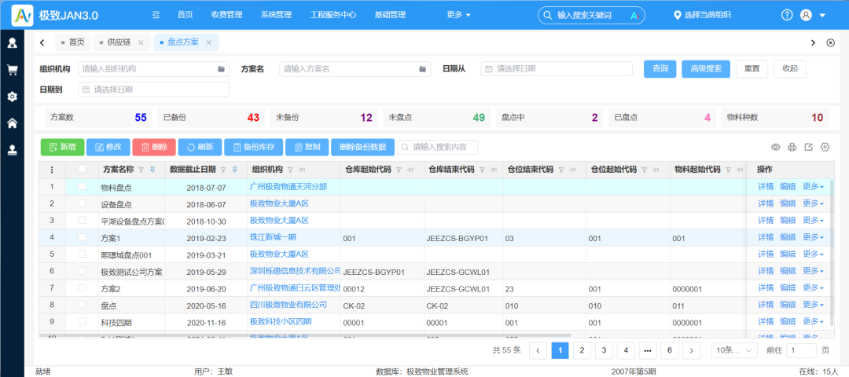Open the 10条 page size dropdown

point(734,350)
